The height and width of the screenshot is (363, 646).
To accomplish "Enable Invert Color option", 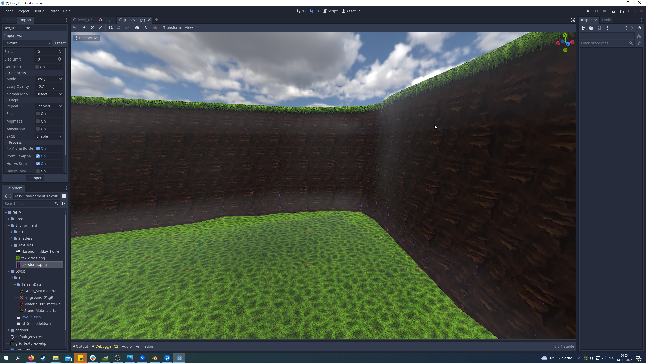I will (x=38, y=171).
